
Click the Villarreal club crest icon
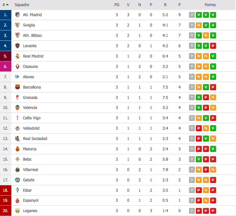click(18, 170)
